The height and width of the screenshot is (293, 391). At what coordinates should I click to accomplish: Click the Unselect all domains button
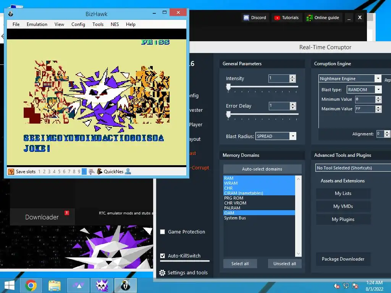tap(284, 264)
